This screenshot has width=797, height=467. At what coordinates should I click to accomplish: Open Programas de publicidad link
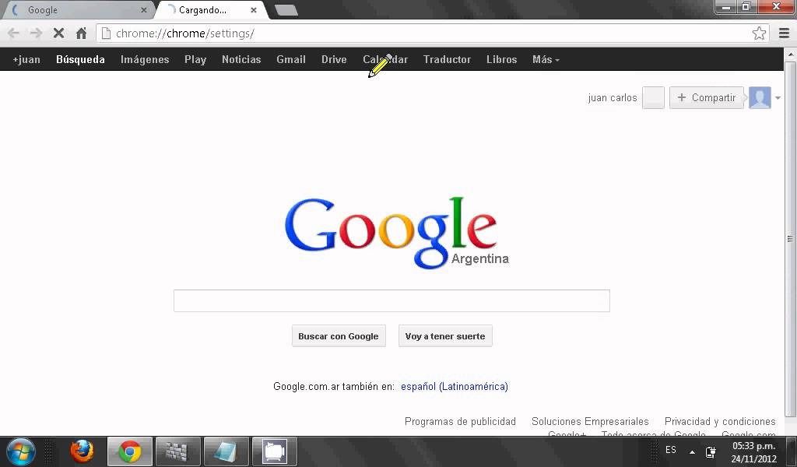460,421
